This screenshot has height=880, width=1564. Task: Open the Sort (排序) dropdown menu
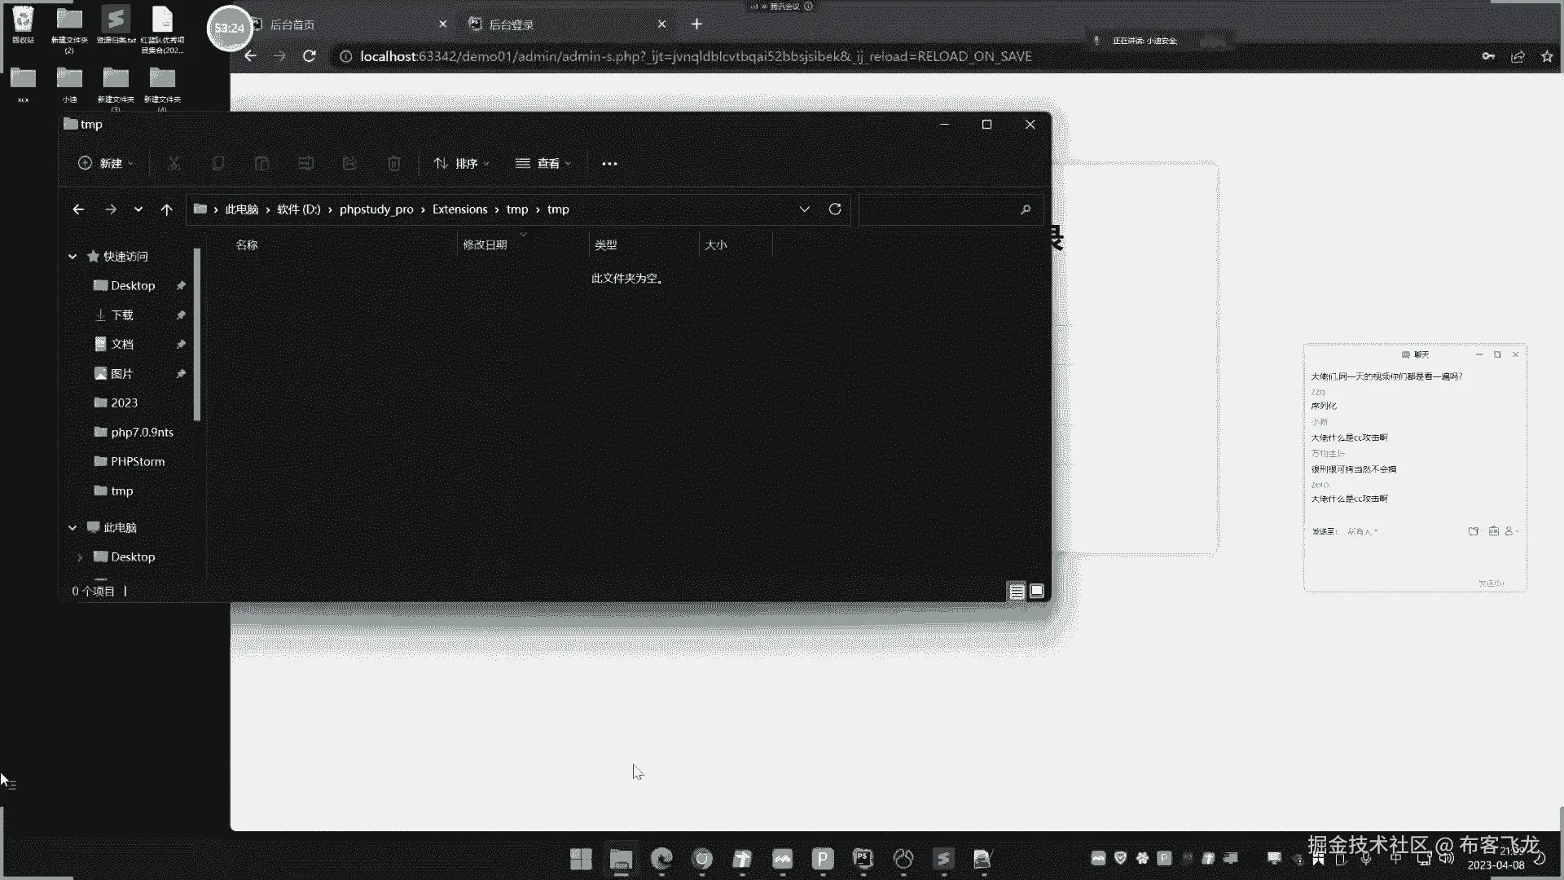461,164
